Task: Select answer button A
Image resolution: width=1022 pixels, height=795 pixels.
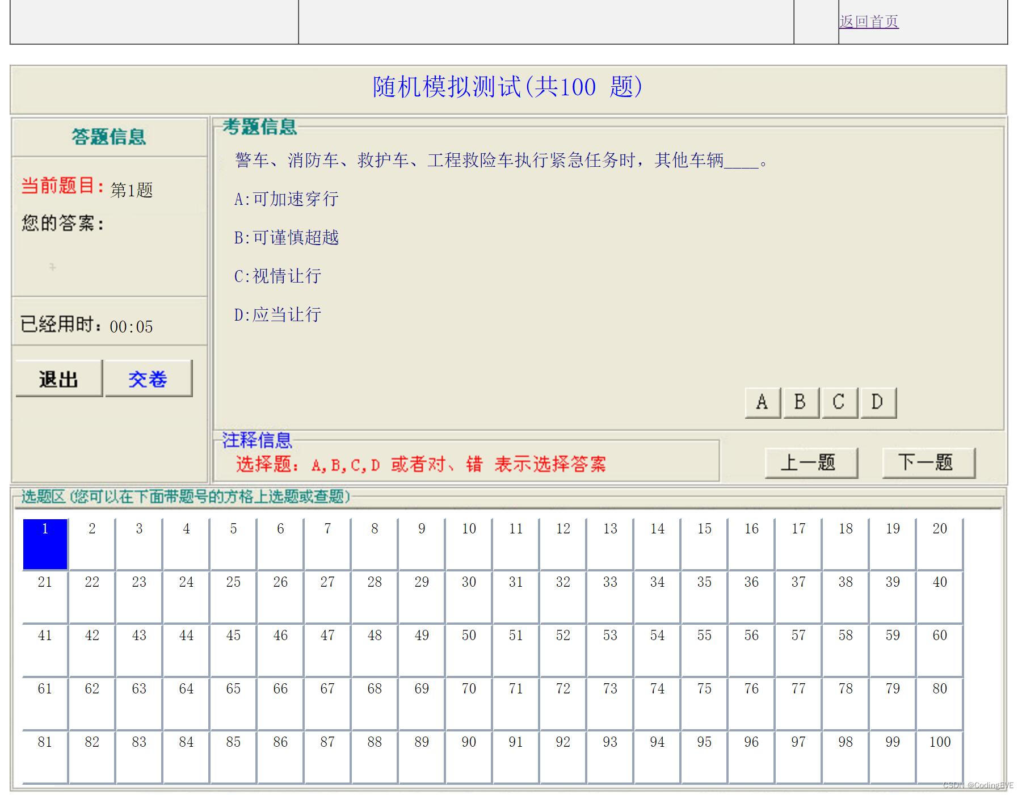Action: click(762, 402)
